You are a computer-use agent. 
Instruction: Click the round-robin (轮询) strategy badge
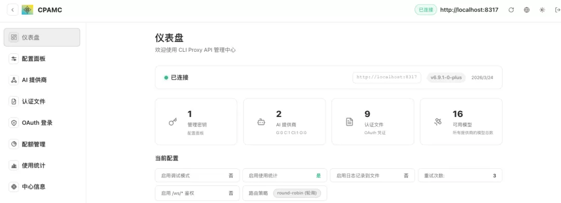pyautogui.click(x=297, y=193)
